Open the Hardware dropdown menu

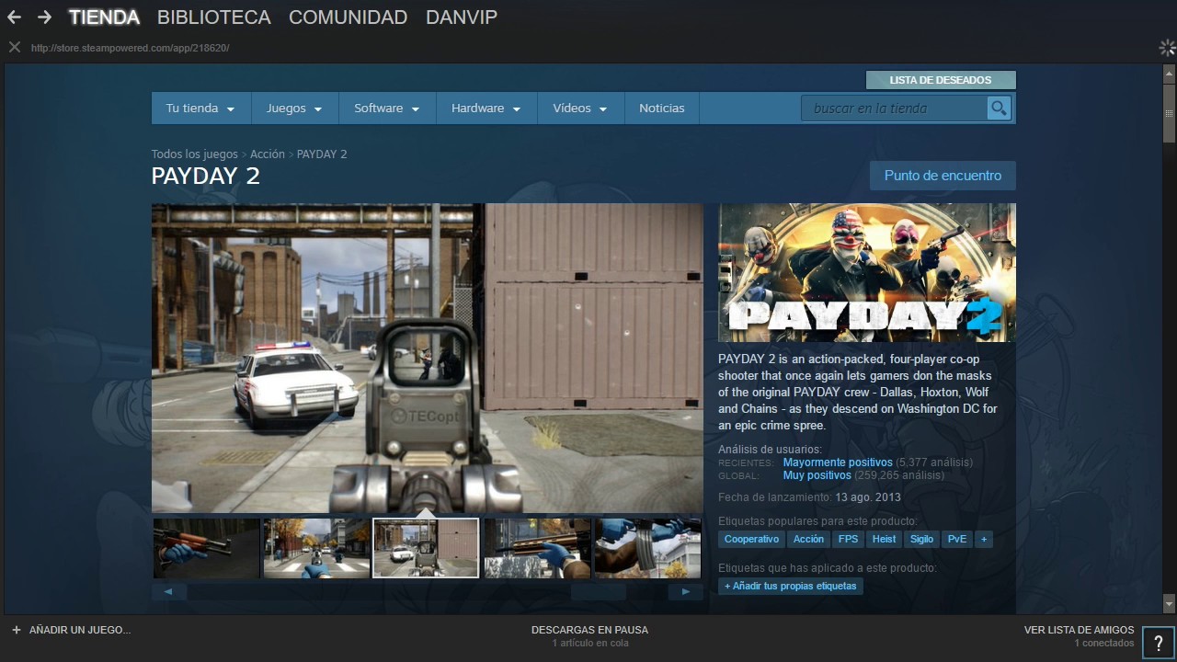[x=486, y=108]
